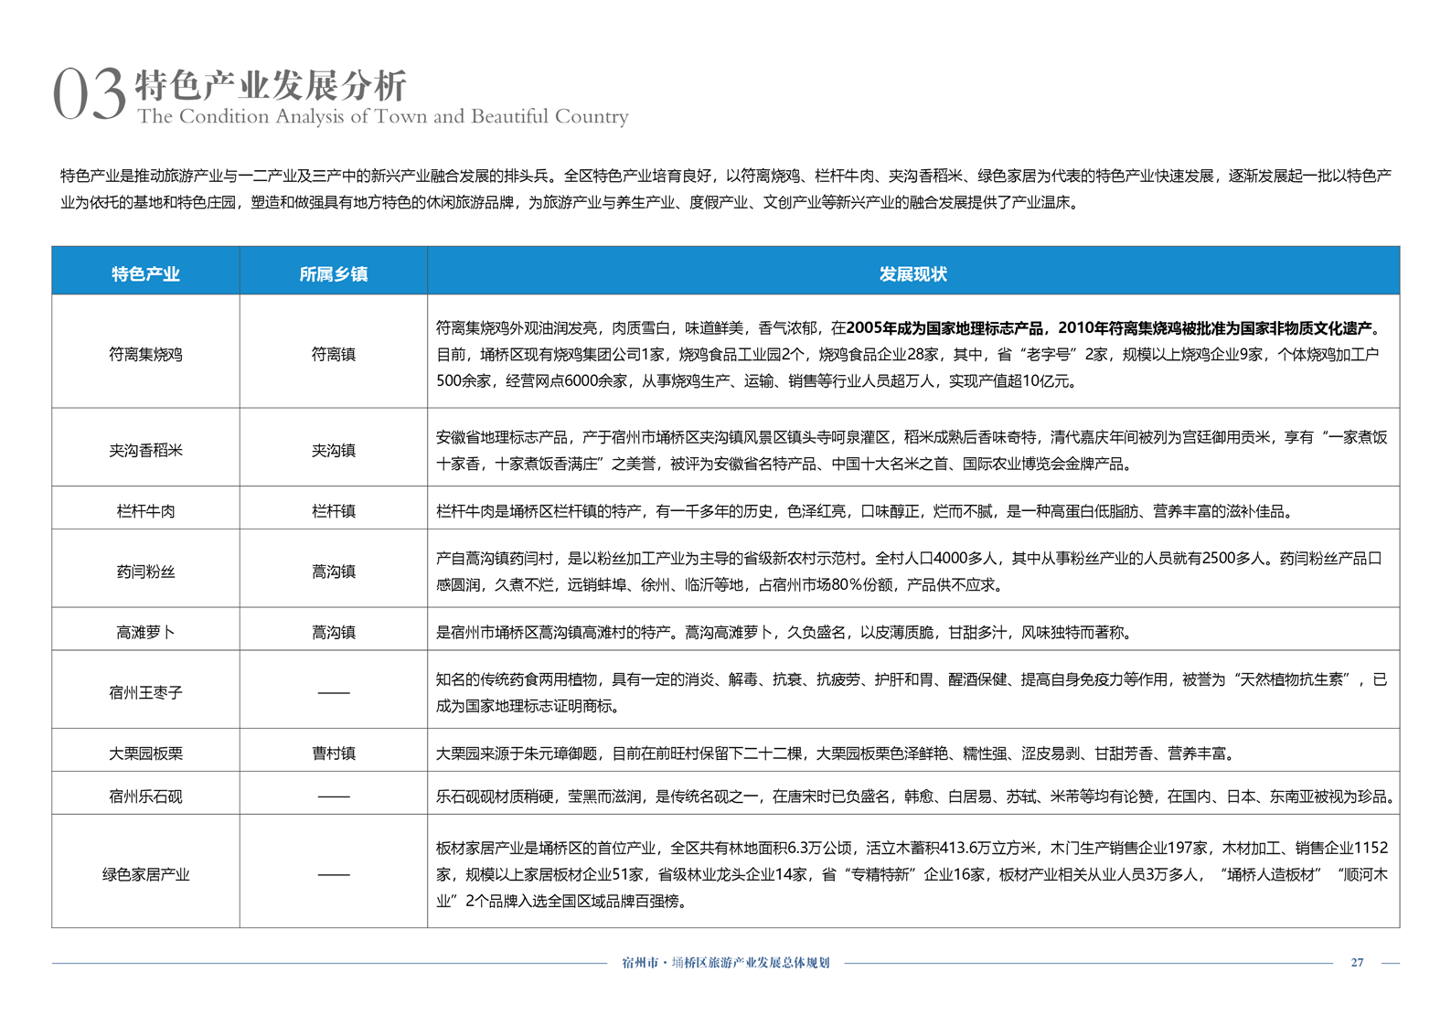Click the 栏杆牛肉 industry cell
This screenshot has height=1026, width=1451.
pos(145,511)
